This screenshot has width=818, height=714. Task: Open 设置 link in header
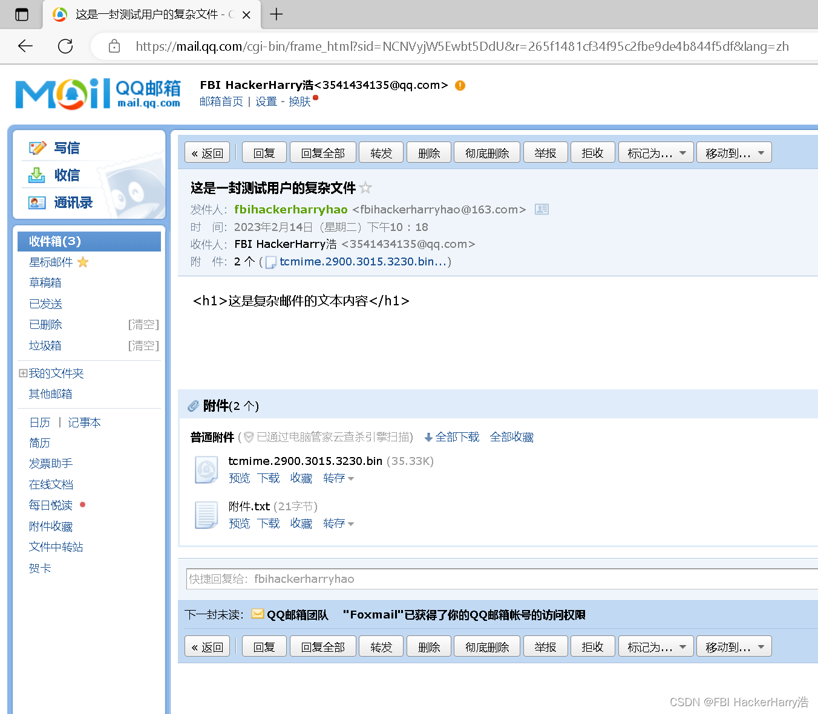tap(266, 101)
